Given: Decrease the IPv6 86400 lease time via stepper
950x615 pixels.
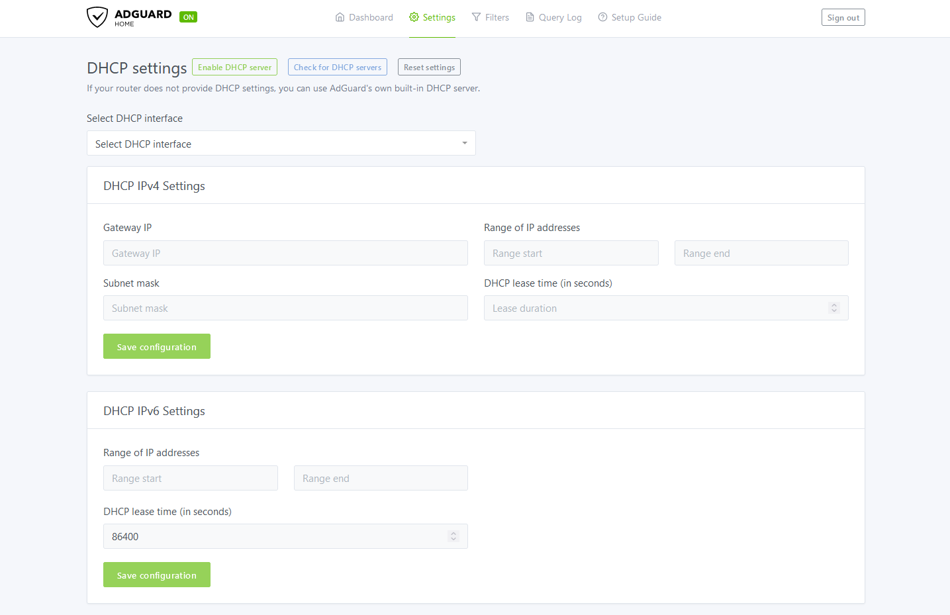Looking at the screenshot, I should (454, 539).
